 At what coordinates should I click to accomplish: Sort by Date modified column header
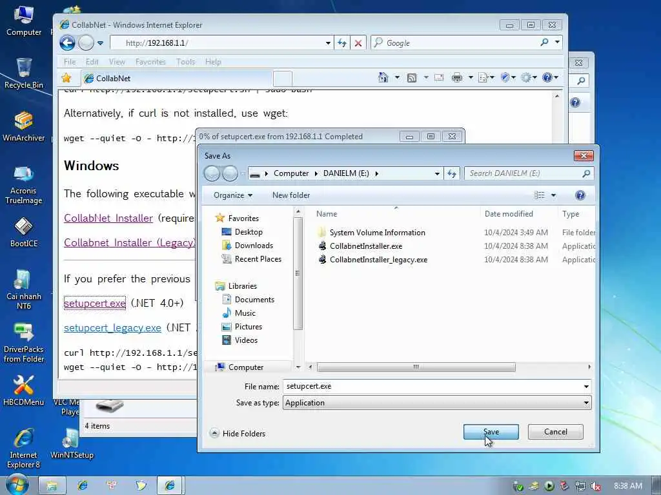tap(509, 214)
